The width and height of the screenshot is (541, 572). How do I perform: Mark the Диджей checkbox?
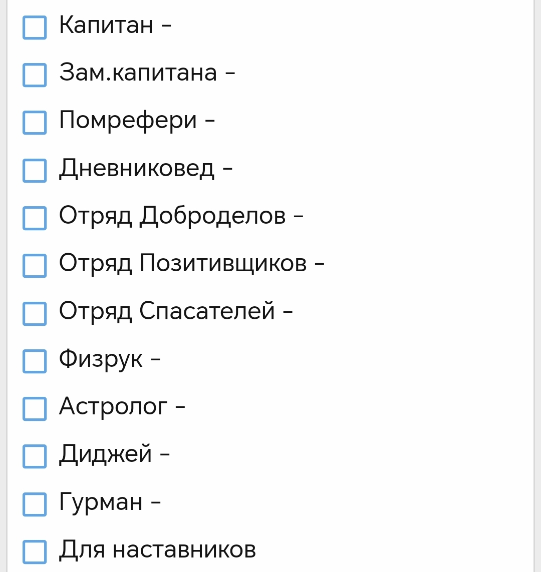click(35, 456)
